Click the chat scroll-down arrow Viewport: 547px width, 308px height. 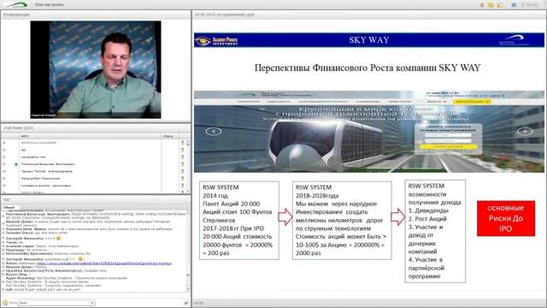coord(188,289)
